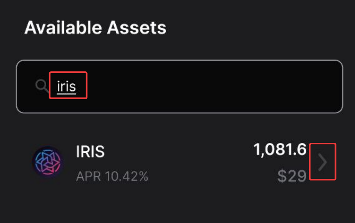355x223 pixels.
Task: Select the search glass beside 'iris'
Action: pyautogui.click(x=42, y=86)
